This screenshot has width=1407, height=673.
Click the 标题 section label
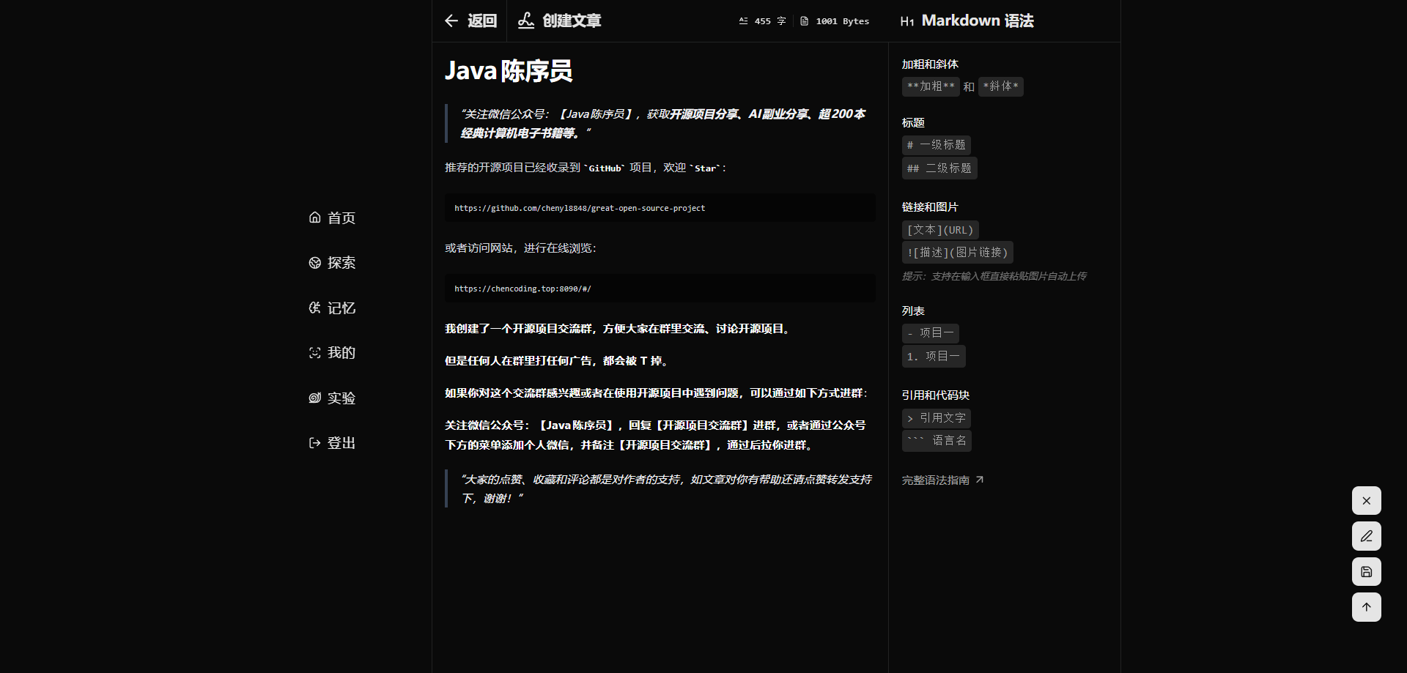pos(913,123)
